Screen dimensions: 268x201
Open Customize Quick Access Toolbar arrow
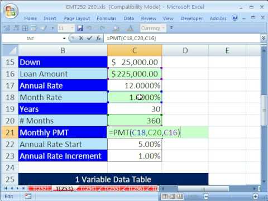pyautogui.click(x=171, y=28)
